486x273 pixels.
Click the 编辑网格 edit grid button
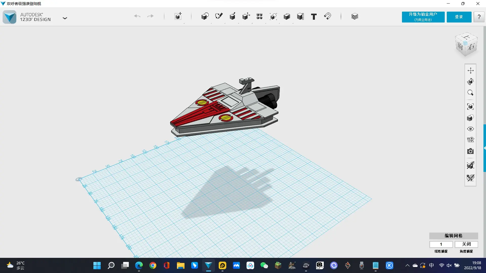(453, 236)
